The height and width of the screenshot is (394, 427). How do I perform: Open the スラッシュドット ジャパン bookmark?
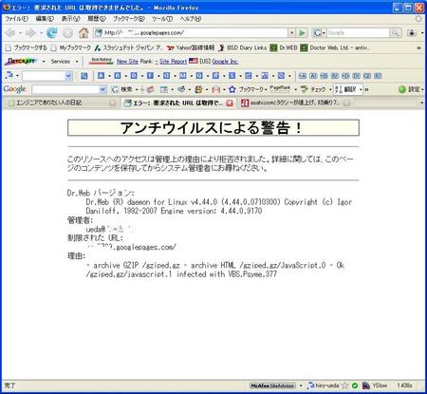tap(129, 47)
